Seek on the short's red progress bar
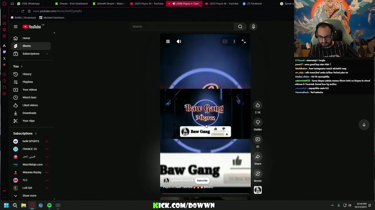Image resolution: width=375 pixels, height=210 pixels. pyautogui.click(x=205, y=193)
